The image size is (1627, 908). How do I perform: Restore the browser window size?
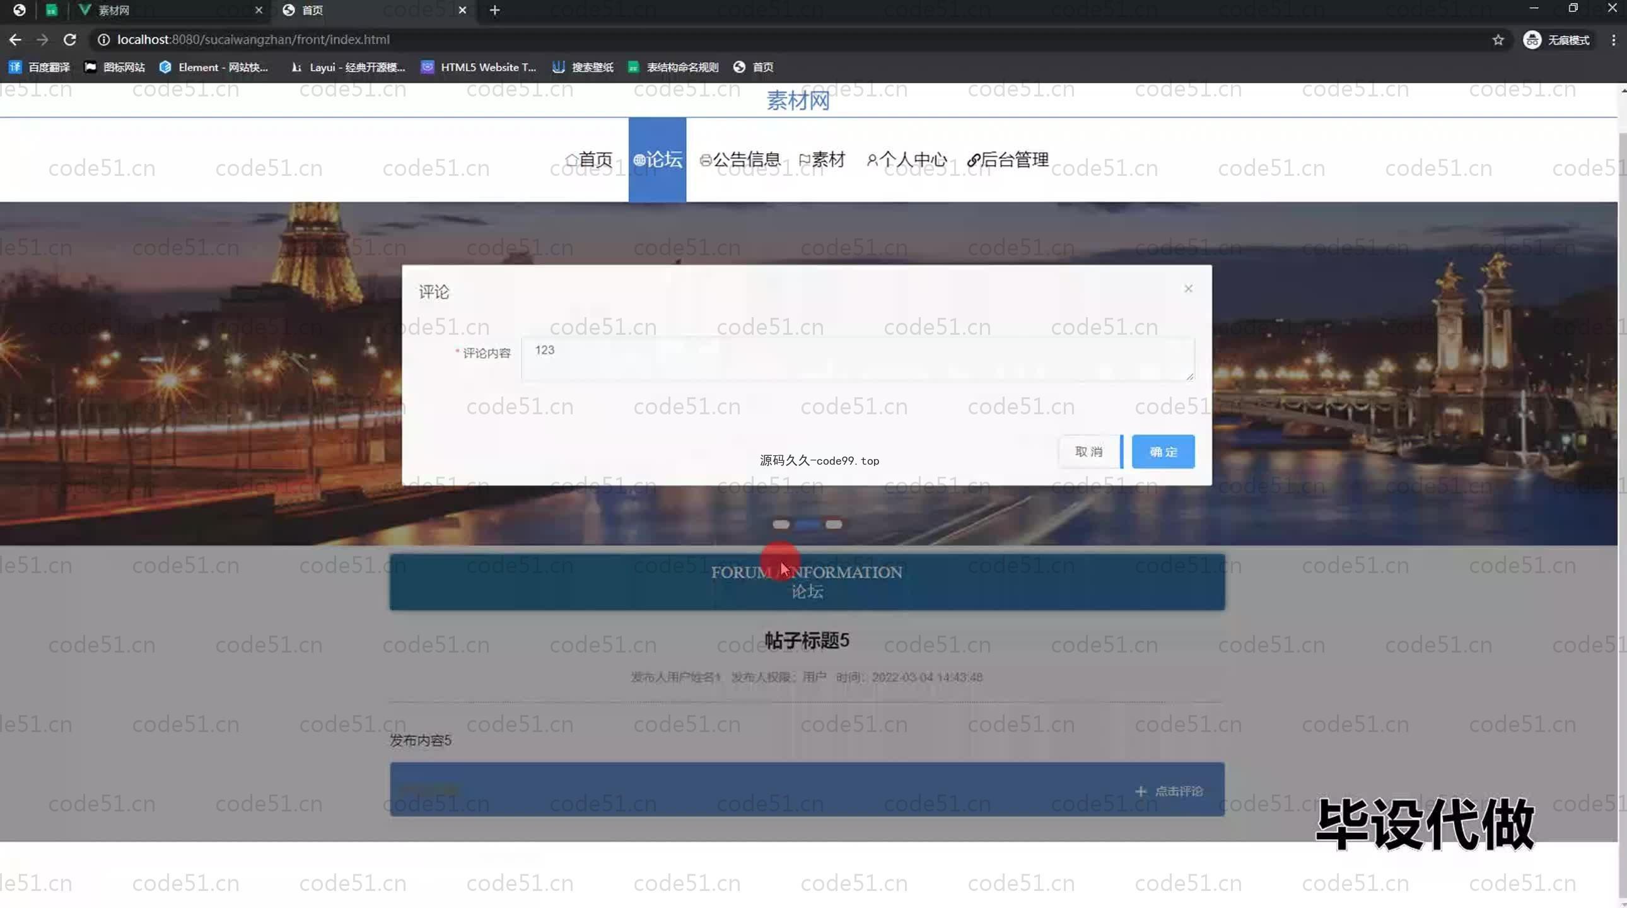(1573, 8)
